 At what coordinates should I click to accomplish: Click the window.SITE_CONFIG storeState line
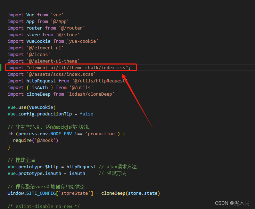pyautogui.click(x=84, y=193)
